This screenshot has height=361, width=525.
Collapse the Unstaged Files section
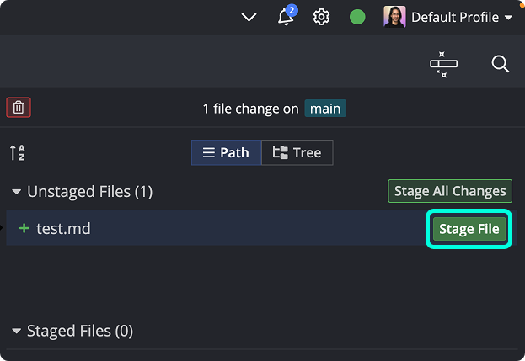pos(16,192)
